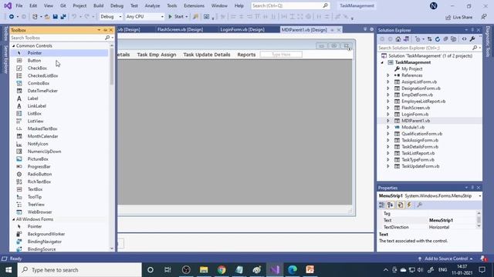Click the Show All Files icon in Solution Explorer
Viewport: 494px width, 277px height.
point(453,39)
